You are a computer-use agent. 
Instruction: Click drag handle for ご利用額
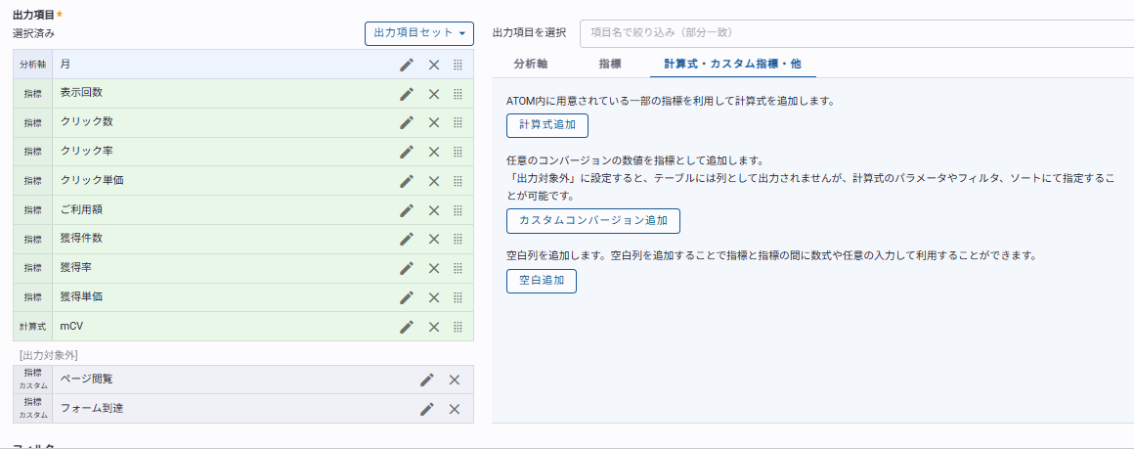click(x=458, y=210)
